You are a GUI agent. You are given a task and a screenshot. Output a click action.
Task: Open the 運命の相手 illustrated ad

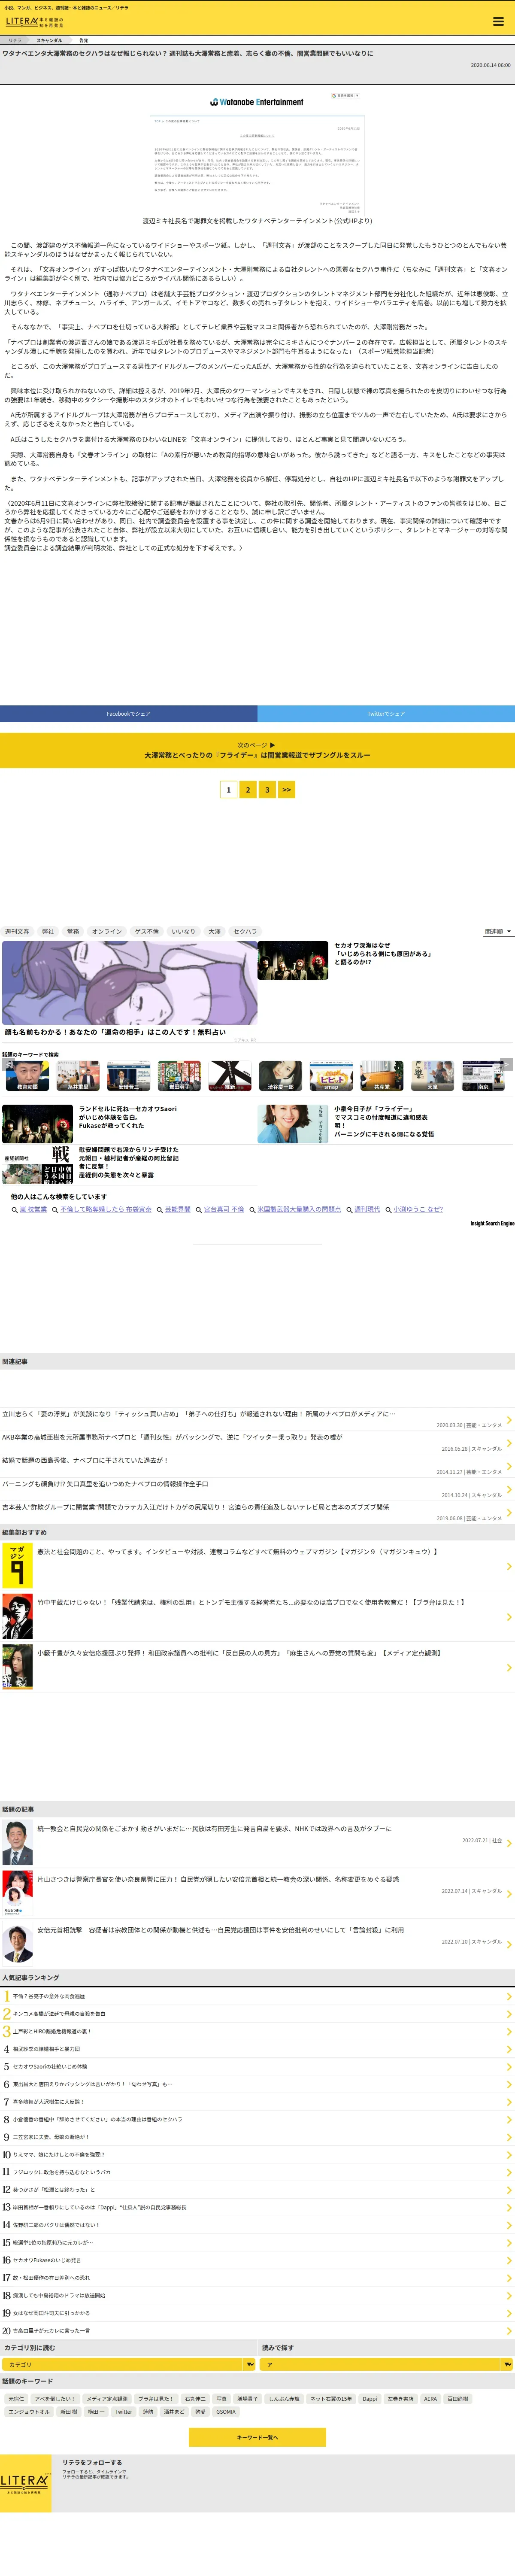[x=129, y=983]
